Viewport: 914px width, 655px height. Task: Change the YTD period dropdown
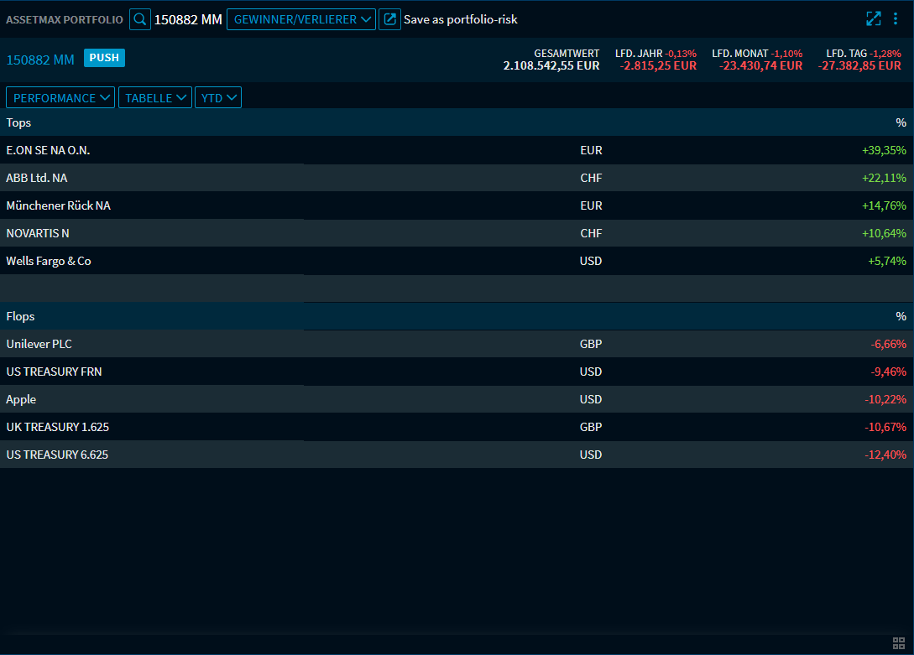[217, 97]
